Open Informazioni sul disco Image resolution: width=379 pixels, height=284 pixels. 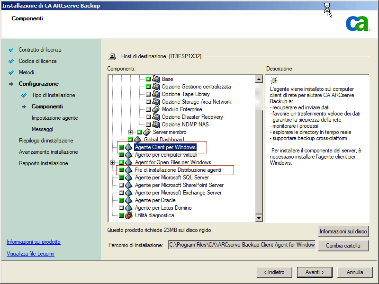coord(343,231)
